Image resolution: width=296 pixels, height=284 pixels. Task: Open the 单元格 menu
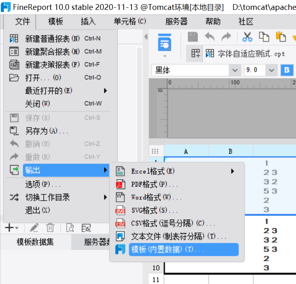[130, 21]
